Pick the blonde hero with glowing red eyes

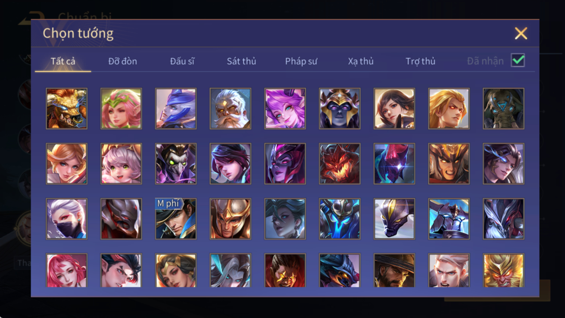point(449,109)
